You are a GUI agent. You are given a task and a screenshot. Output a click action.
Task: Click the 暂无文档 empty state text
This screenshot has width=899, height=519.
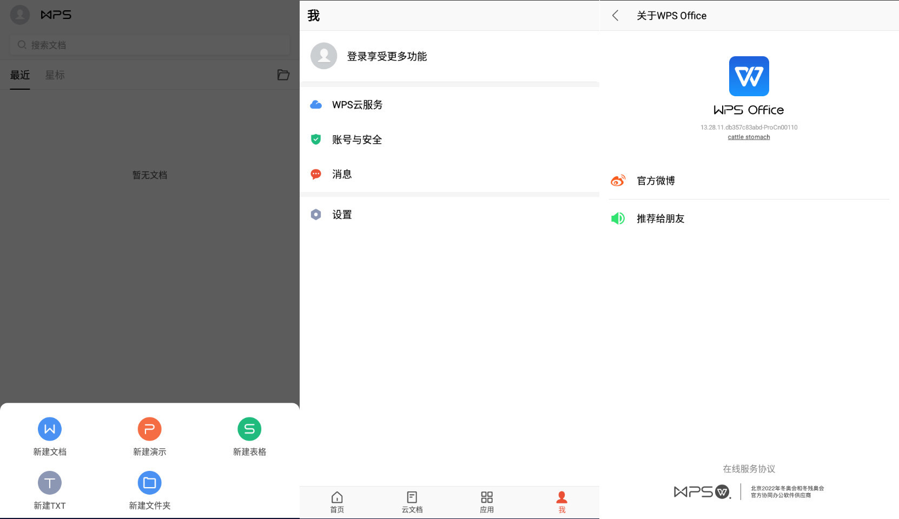[150, 175]
